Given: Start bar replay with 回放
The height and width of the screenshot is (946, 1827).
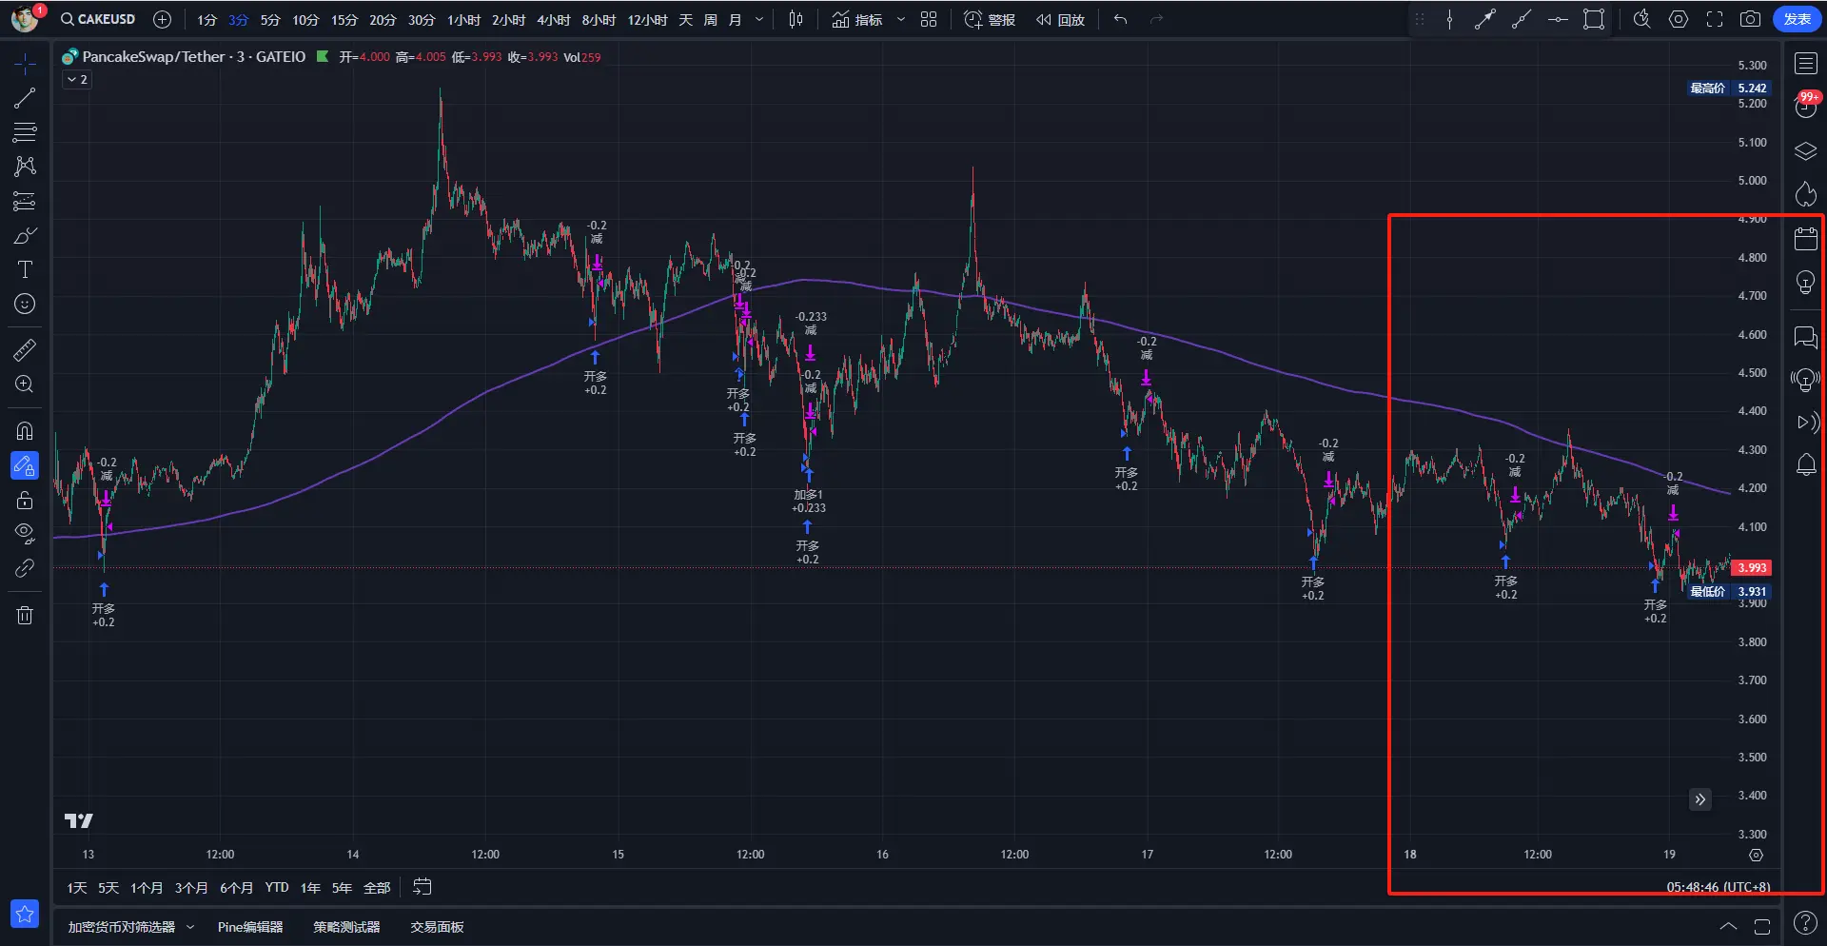Looking at the screenshot, I should (x=1060, y=19).
